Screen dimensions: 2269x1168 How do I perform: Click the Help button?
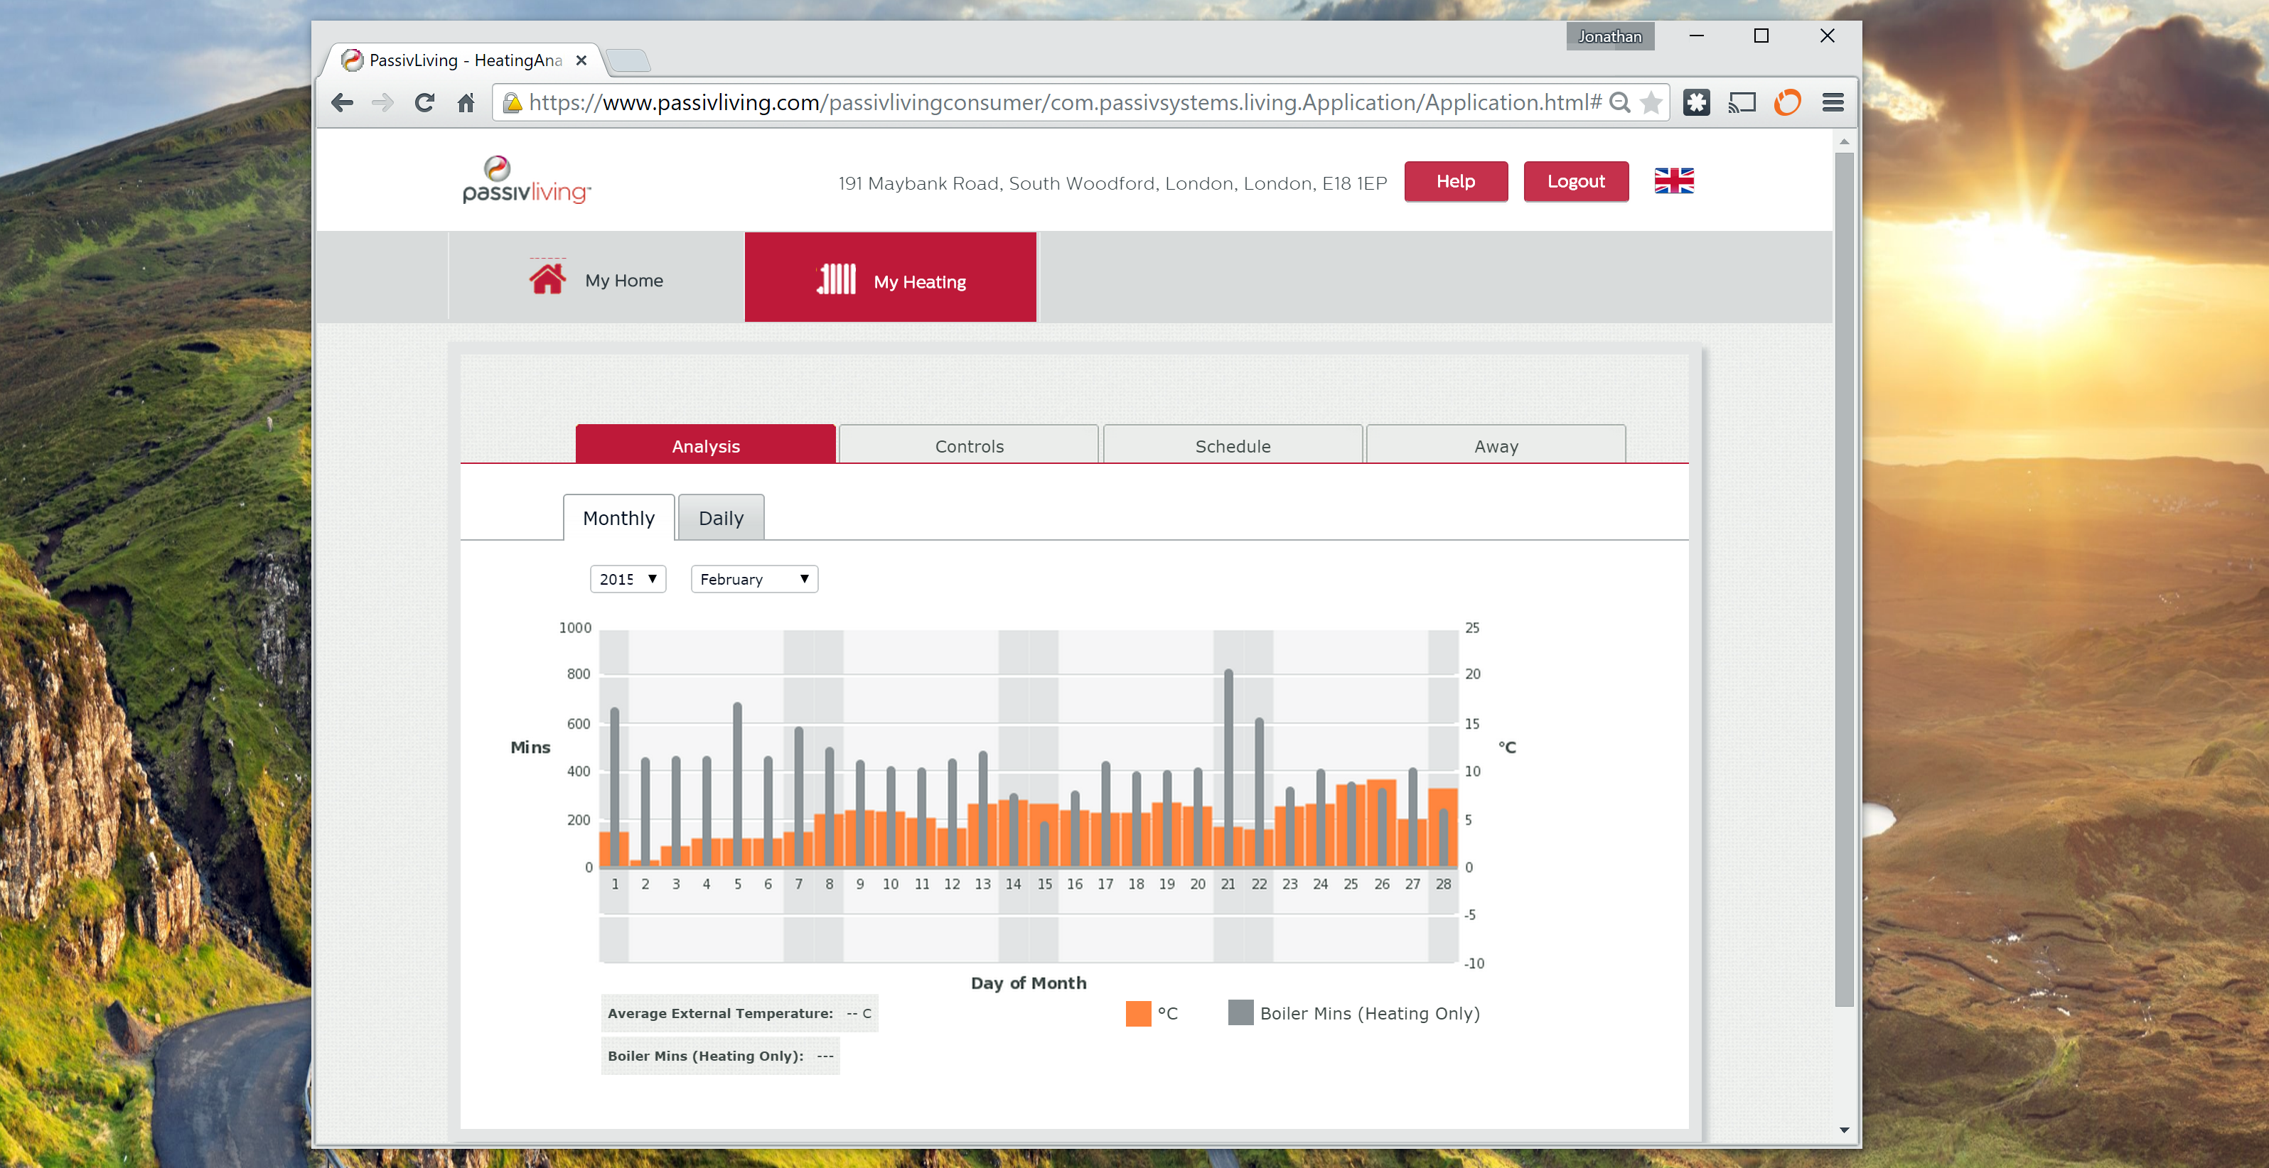1456,181
